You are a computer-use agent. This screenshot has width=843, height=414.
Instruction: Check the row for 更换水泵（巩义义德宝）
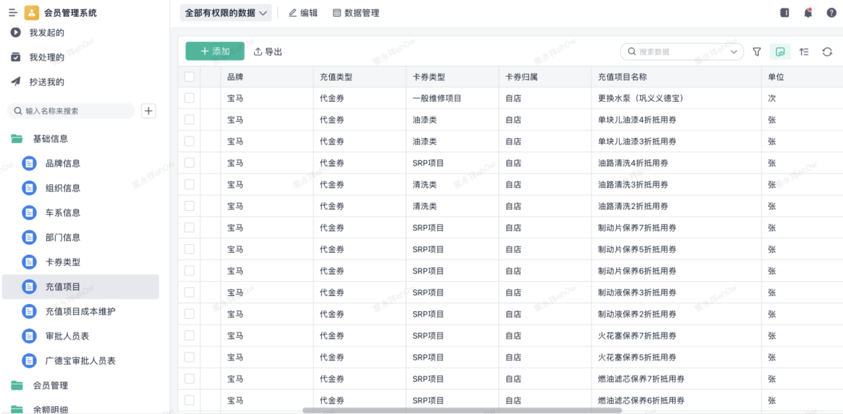[x=189, y=98]
